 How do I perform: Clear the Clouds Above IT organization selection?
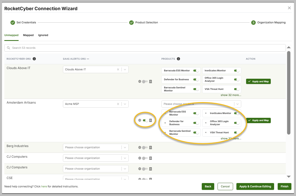(118, 69)
